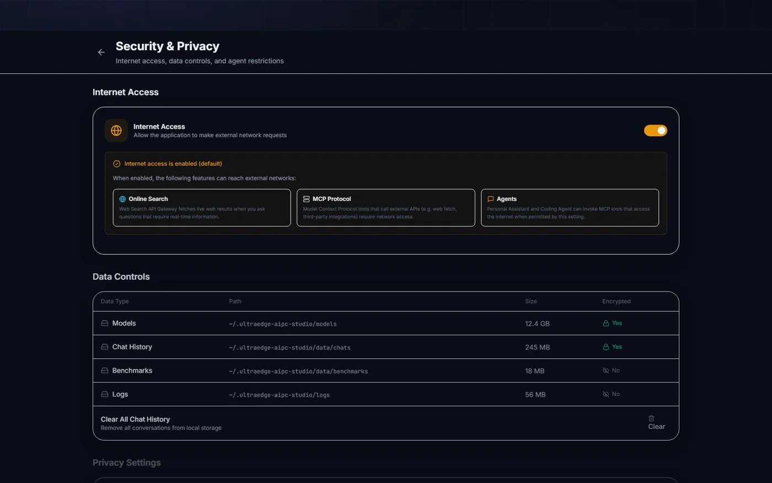The image size is (772, 483).
Task: Click the unencrypted icon in Benchmarks row
Action: point(605,371)
